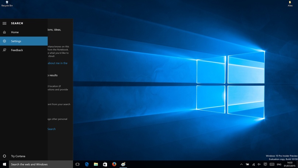This screenshot has width=298, height=168.
Task: Open the Feedback option
Action: [17, 50]
